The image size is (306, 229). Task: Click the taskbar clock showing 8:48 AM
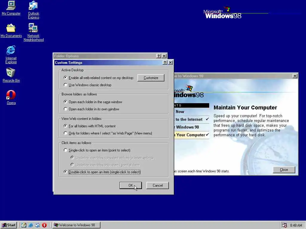[x=296, y=225]
